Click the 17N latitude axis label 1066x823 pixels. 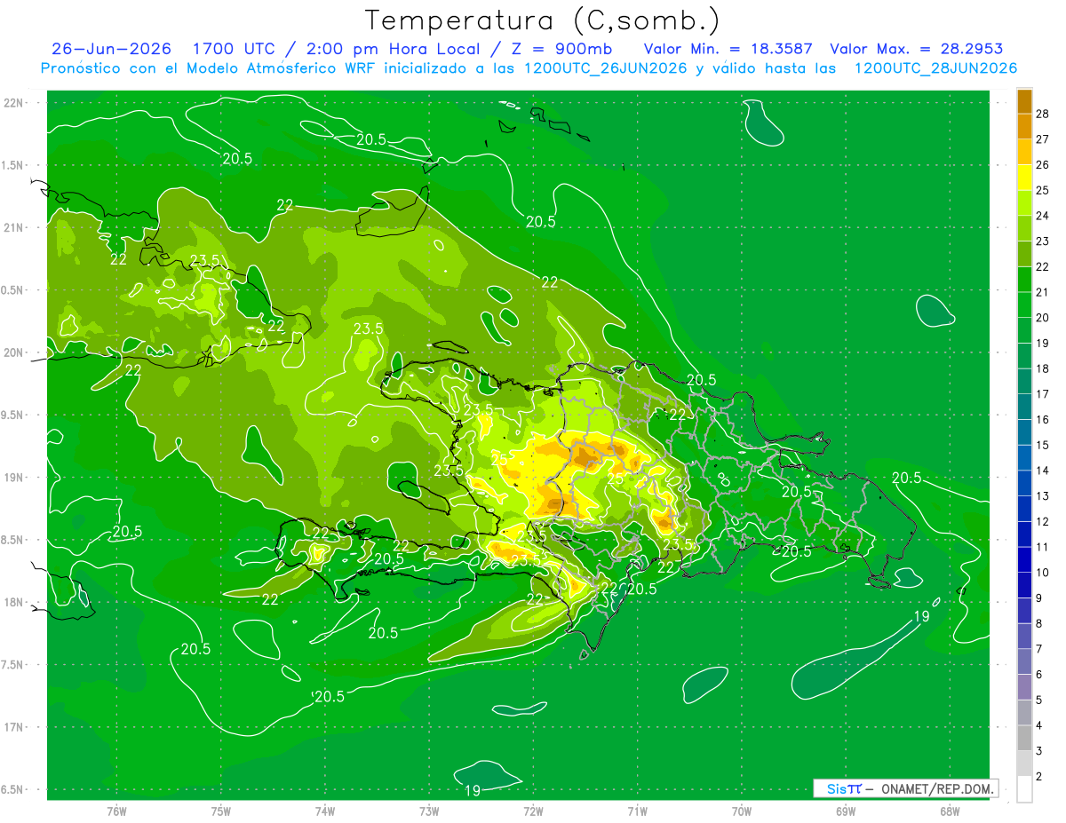[15, 727]
